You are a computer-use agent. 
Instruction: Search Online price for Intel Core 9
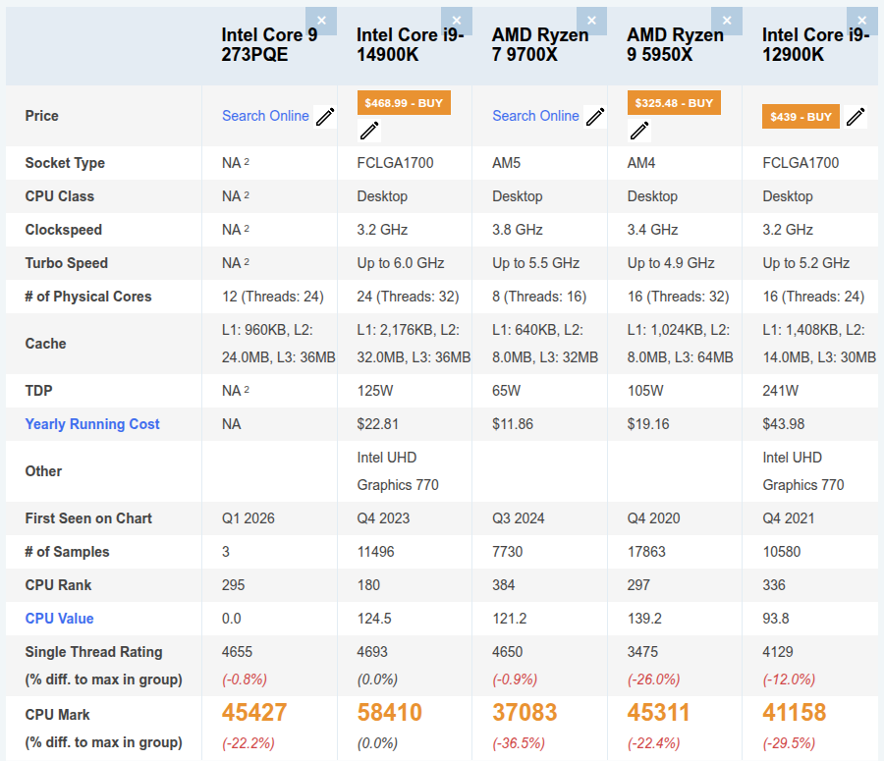(265, 116)
